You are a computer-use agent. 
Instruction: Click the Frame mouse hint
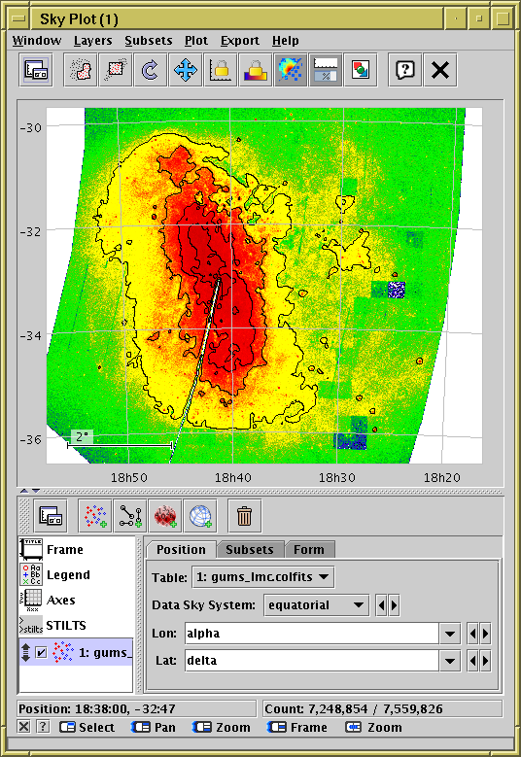[297, 727]
